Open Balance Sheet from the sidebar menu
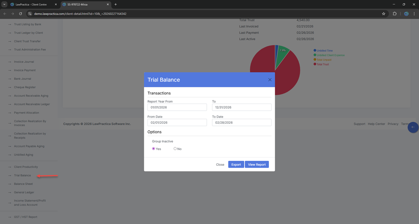 click(23, 184)
